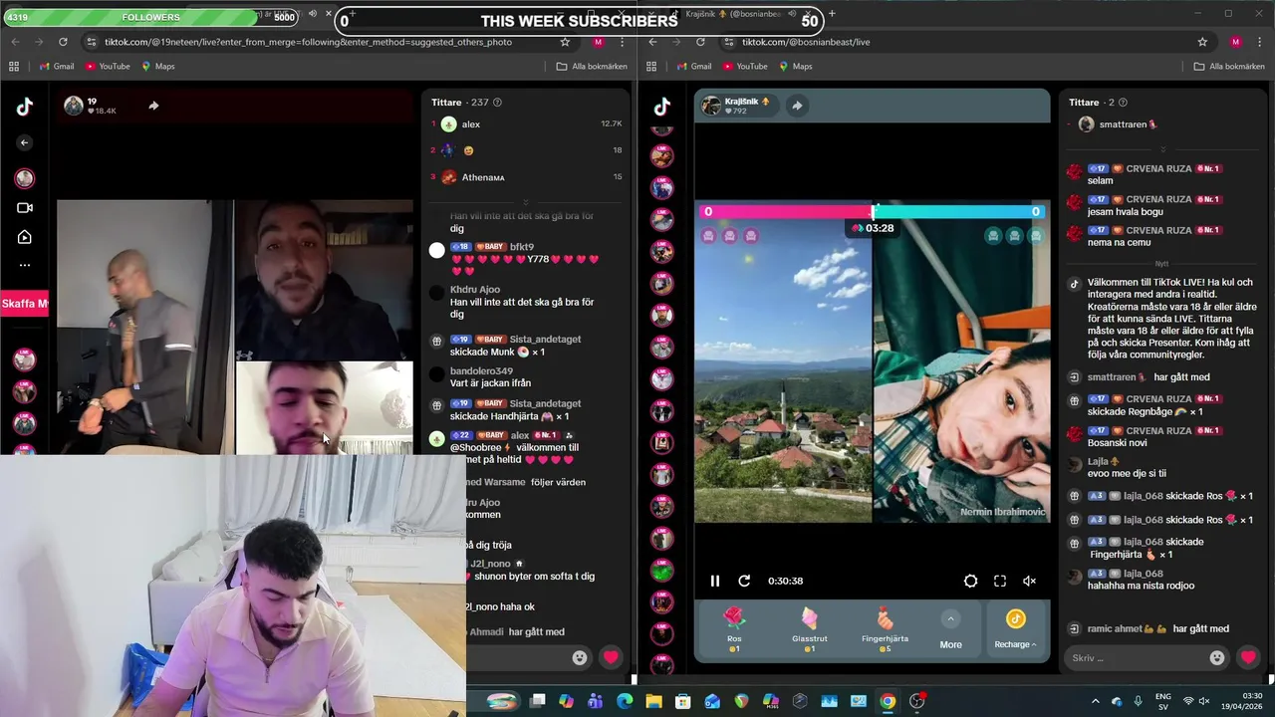
Task: Open Gmail bookmark in left browser
Action: coord(56,66)
